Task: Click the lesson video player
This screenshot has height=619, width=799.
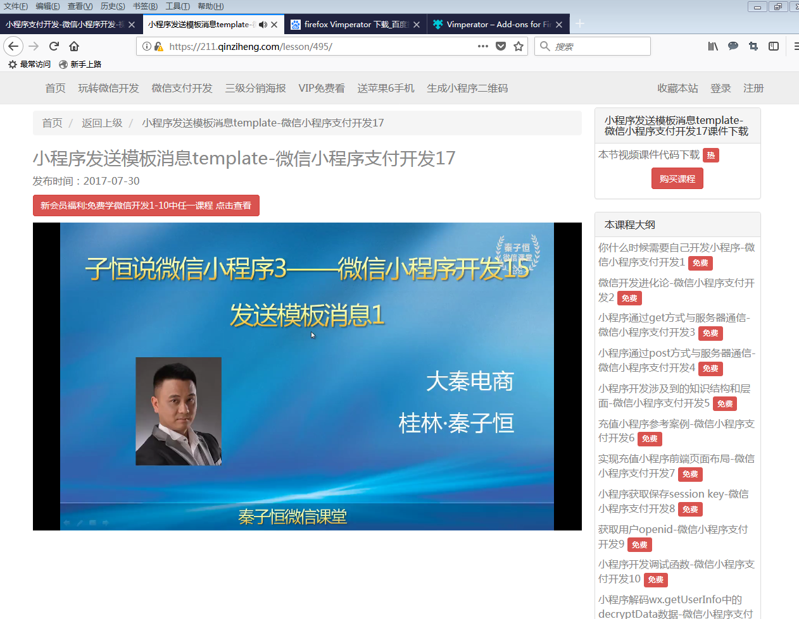Action: click(307, 376)
